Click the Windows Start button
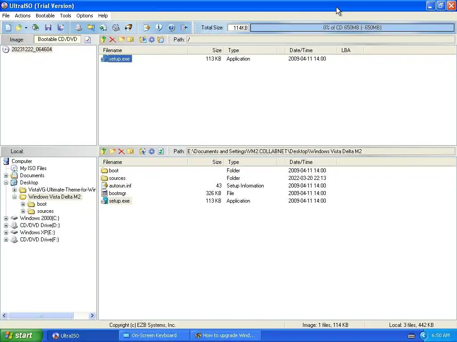 tap(21, 335)
